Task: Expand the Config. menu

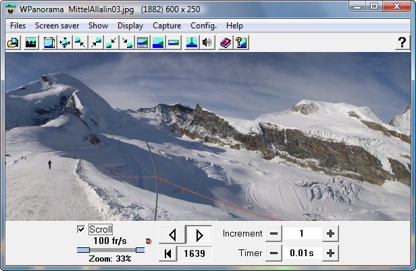Action: (x=203, y=26)
